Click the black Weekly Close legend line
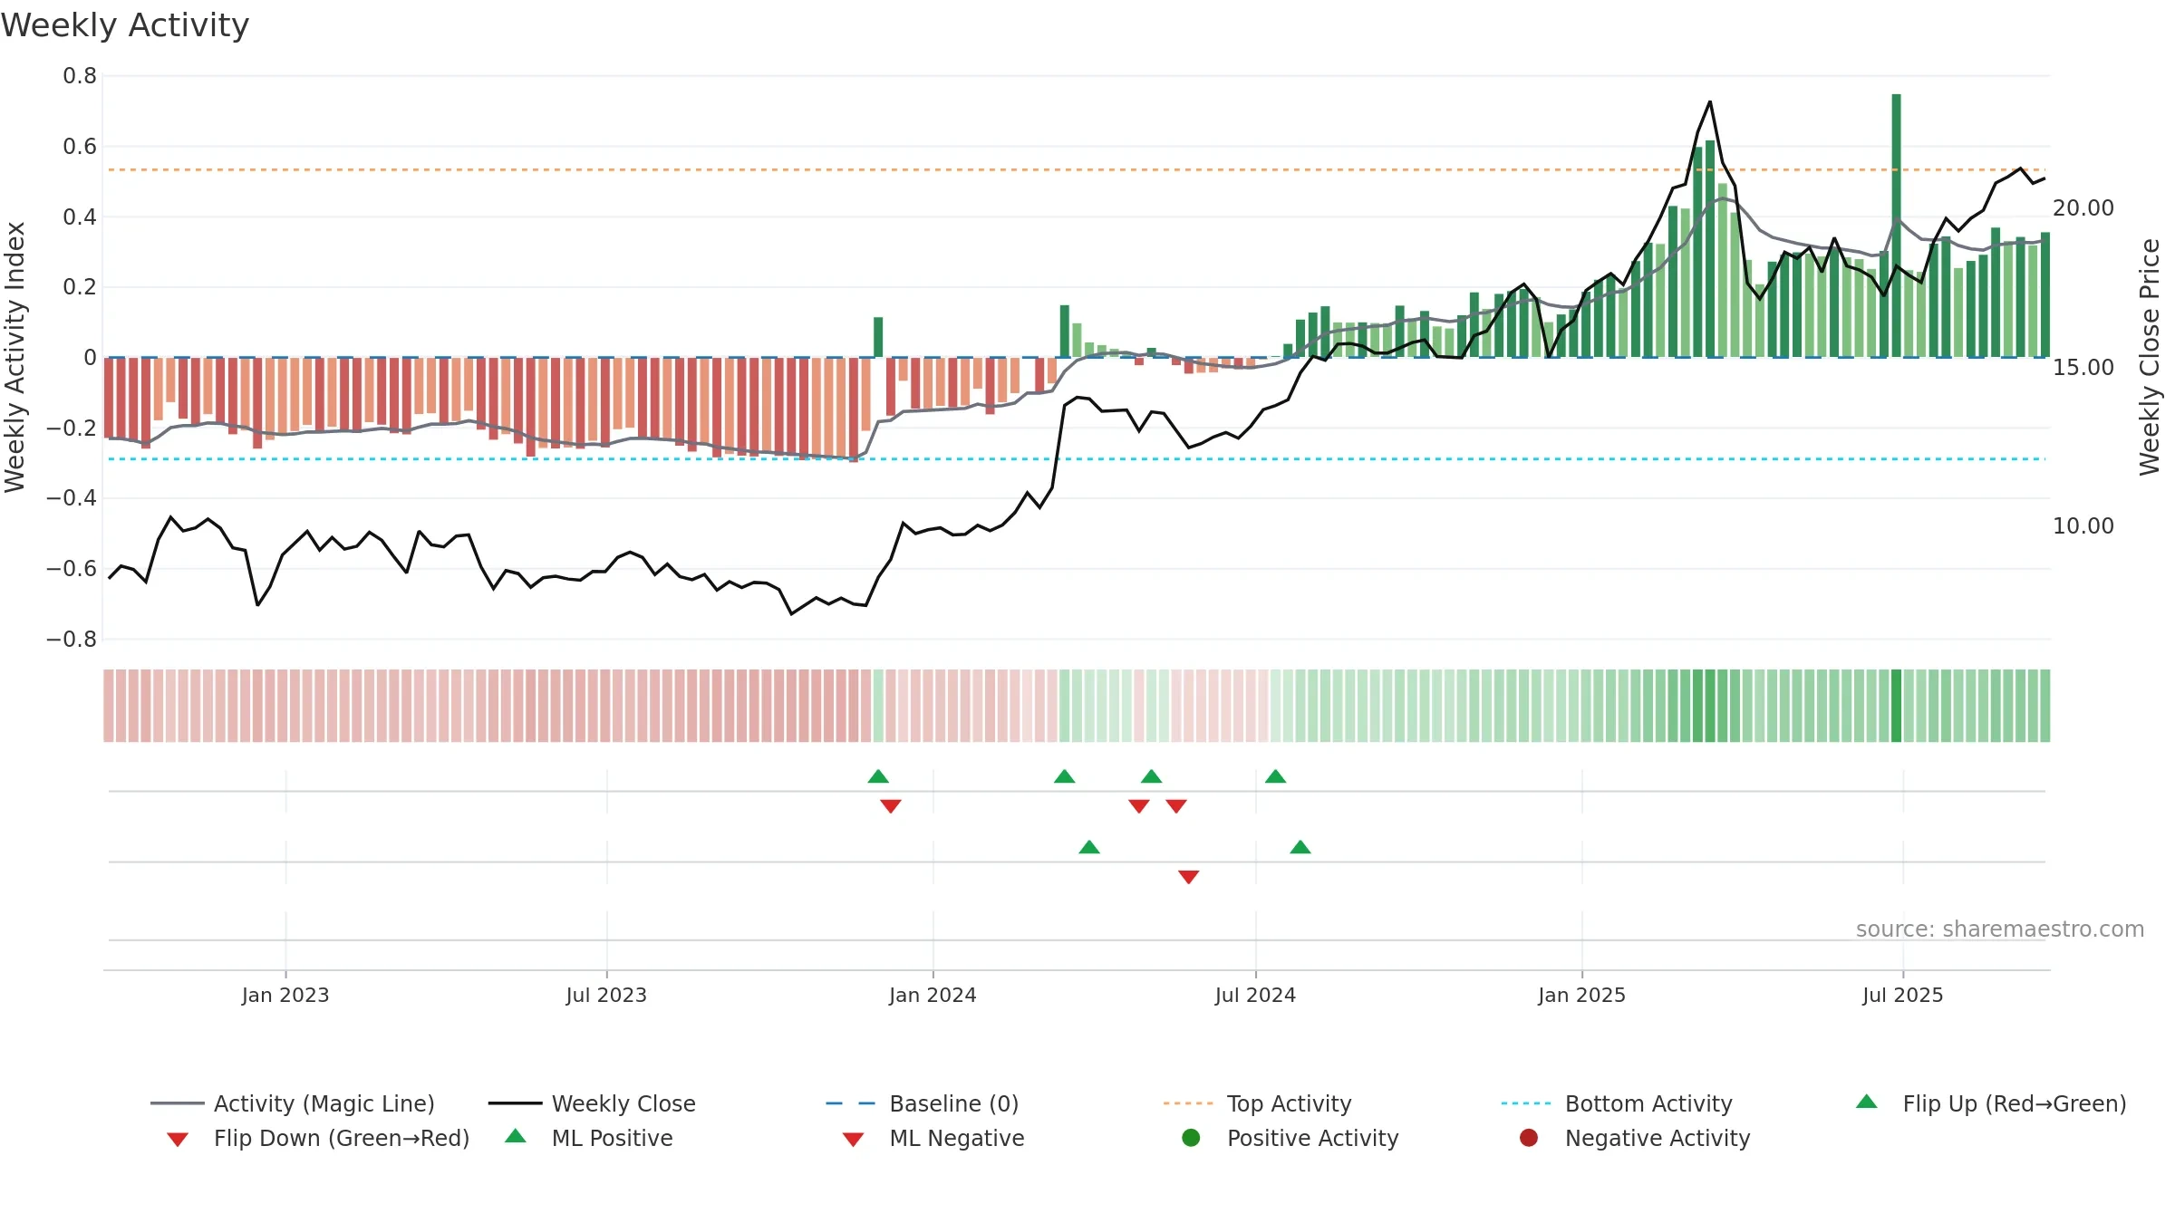The width and height of the screenshot is (2175, 1223). pyautogui.click(x=515, y=1103)
